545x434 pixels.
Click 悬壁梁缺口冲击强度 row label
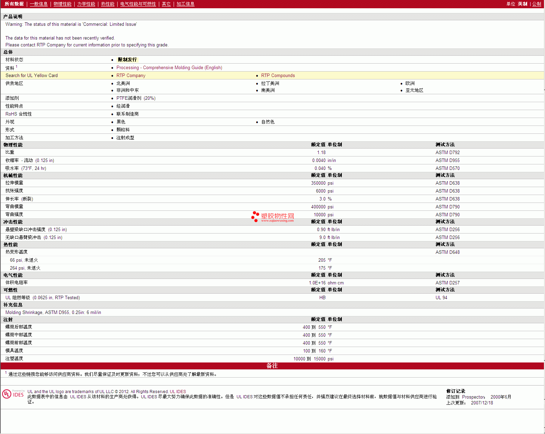[36, 230]
